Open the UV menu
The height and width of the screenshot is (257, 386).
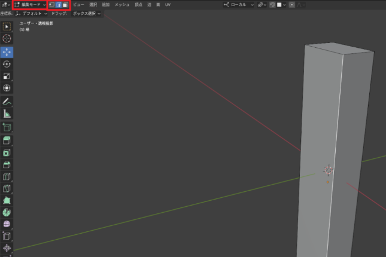click(168, 4)
